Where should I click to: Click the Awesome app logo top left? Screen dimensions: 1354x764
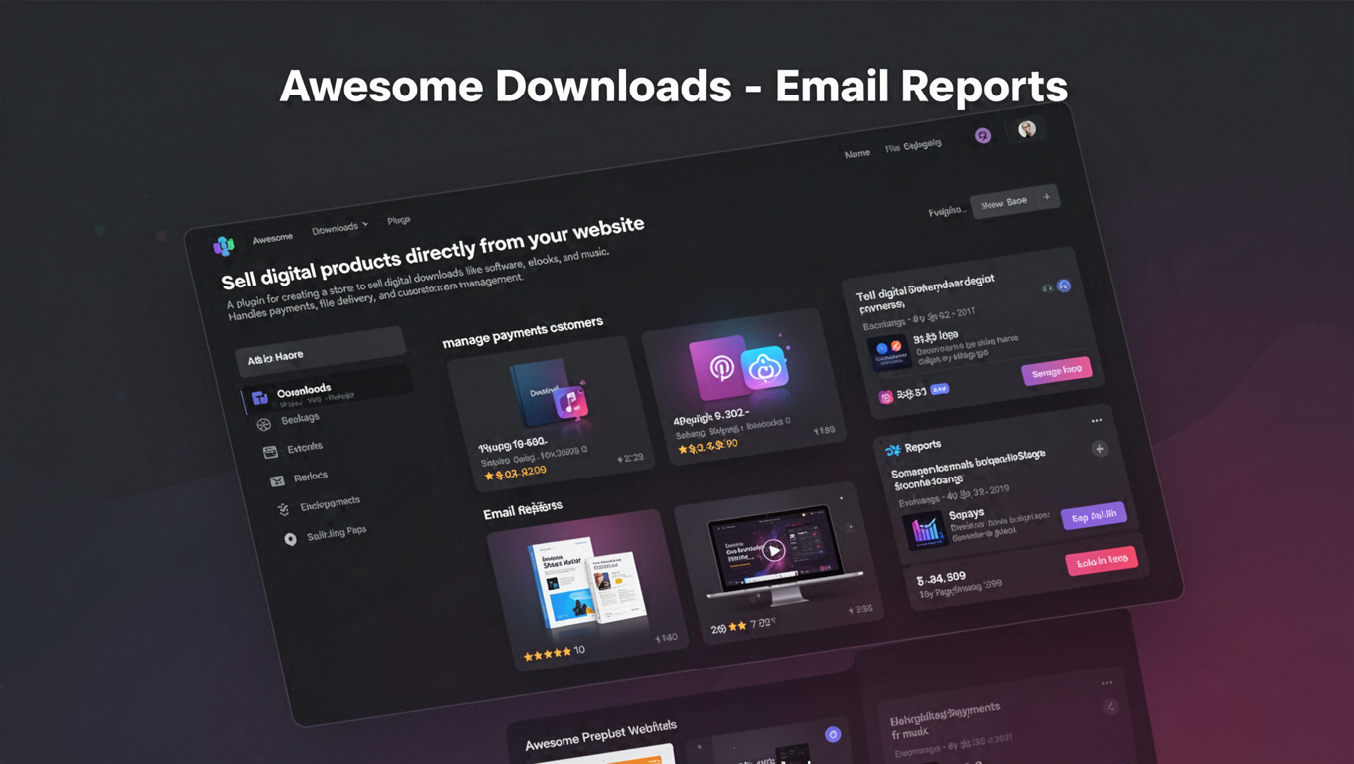tap(224, 243)
